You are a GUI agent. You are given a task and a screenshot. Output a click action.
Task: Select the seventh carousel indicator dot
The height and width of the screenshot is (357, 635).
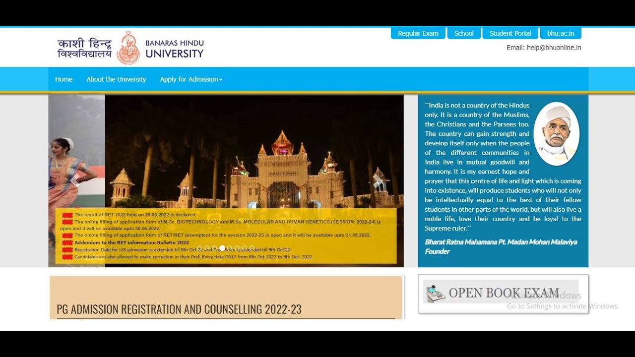coord(244,248)
